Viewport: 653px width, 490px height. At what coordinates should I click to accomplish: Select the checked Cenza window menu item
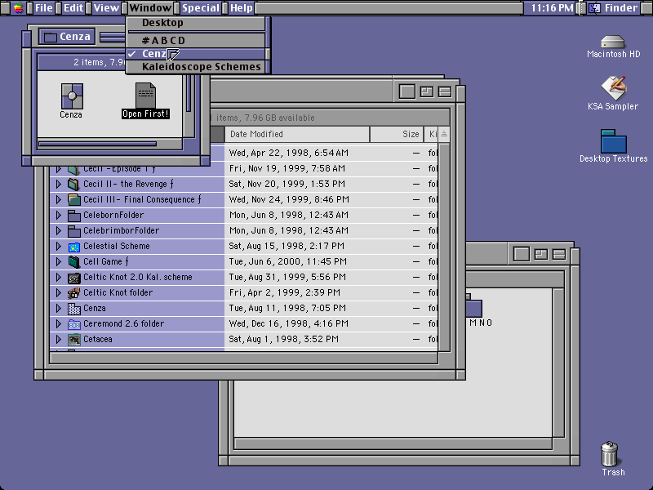(196, 54)
